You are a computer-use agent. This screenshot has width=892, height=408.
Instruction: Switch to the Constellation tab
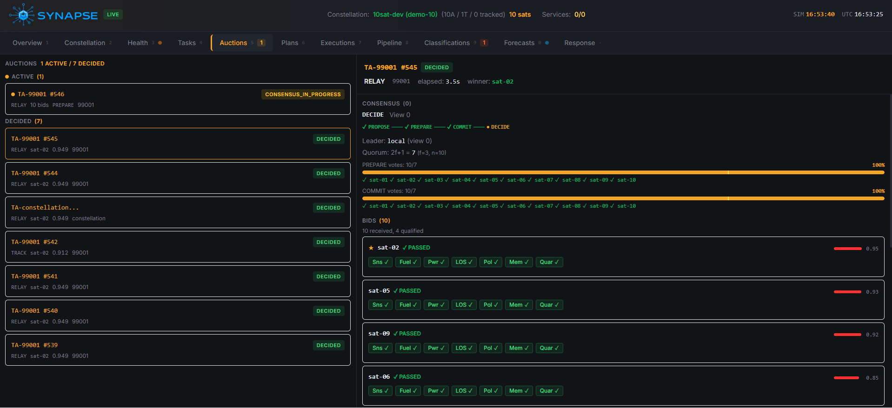(x=88, y=43)
